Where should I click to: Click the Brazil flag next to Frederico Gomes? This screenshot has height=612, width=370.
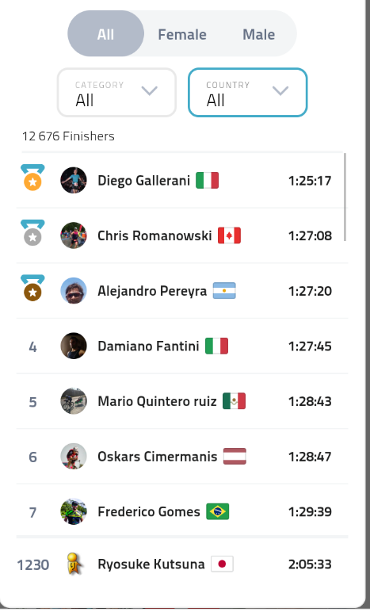(x=218, y=511)
